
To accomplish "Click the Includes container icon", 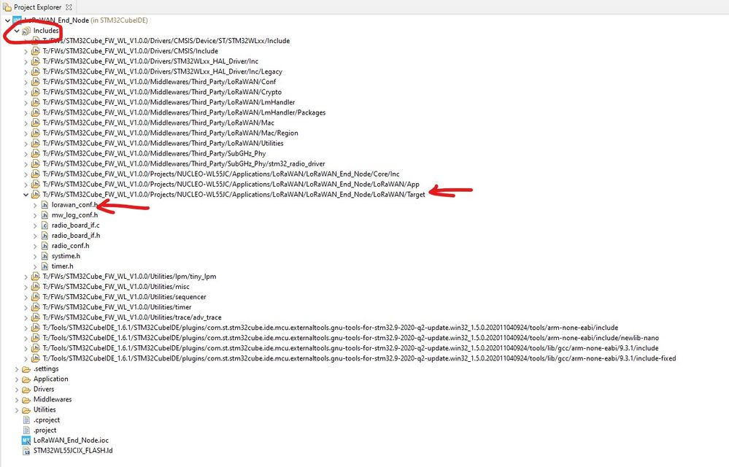I will (26, 31).
